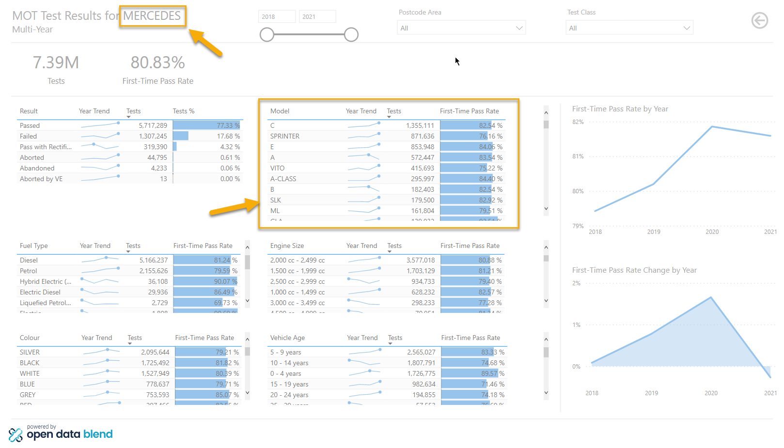Screen dimensions: 784x448
Task: Select the Aborted by VE row
Action: coord(130,179)
